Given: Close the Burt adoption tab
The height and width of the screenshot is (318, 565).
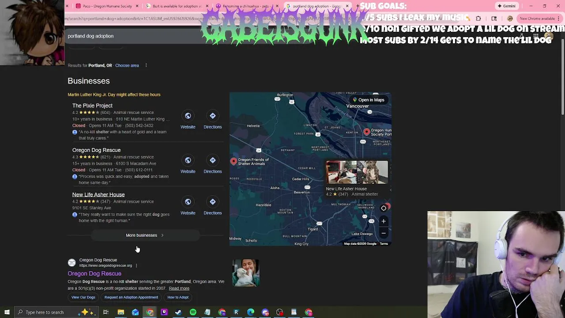Looking at the screenshot, I should click(x=207, y=6).
